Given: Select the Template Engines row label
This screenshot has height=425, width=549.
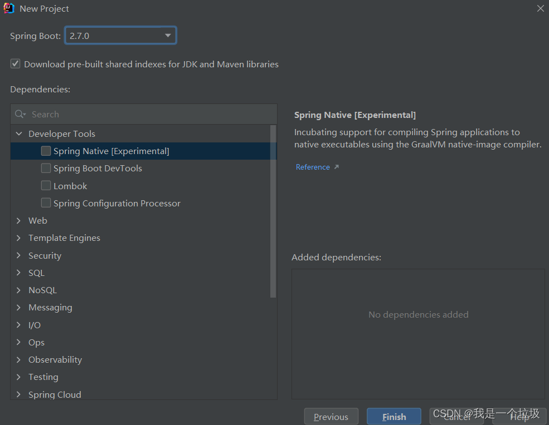Looking at the screenshot, I should [x=65, y=238].
